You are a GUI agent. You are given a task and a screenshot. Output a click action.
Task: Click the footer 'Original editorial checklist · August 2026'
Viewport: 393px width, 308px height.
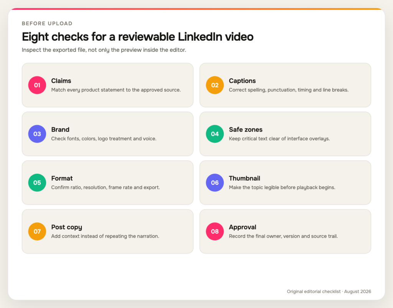coord(329,291)
